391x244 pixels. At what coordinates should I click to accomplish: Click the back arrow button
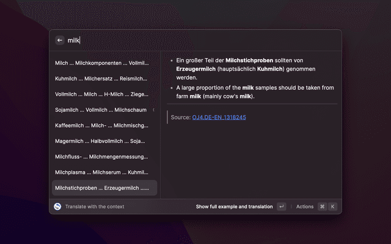pos(59,40)
